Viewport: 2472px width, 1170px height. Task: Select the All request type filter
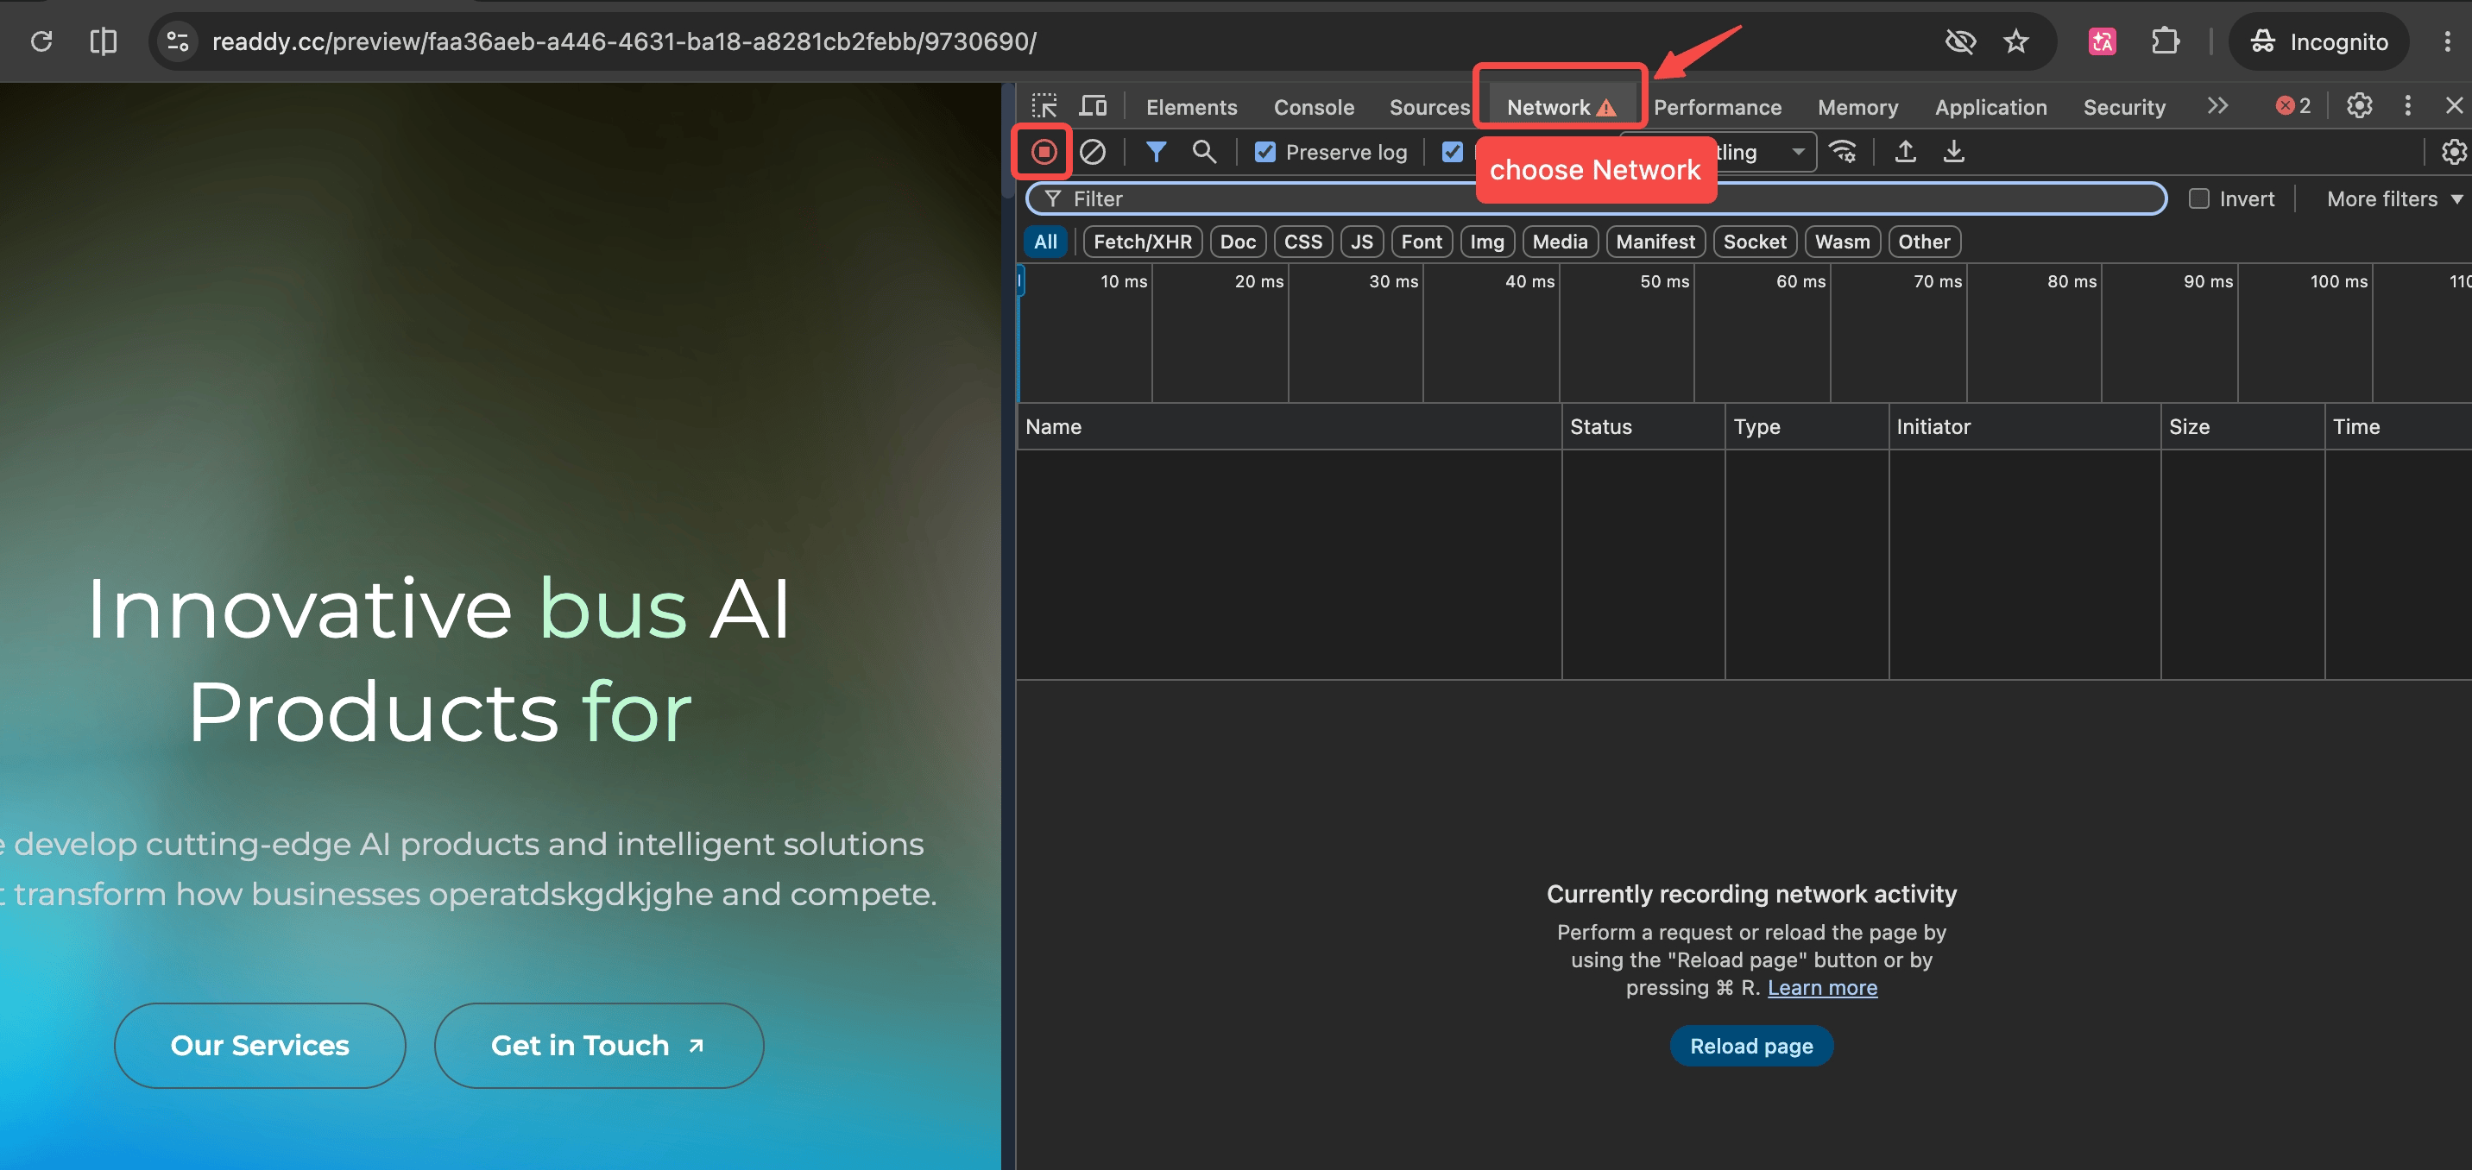point(1046,242)
